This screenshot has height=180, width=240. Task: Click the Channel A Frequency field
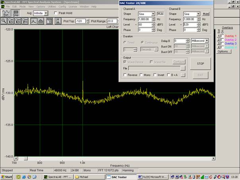pos(145,19)
